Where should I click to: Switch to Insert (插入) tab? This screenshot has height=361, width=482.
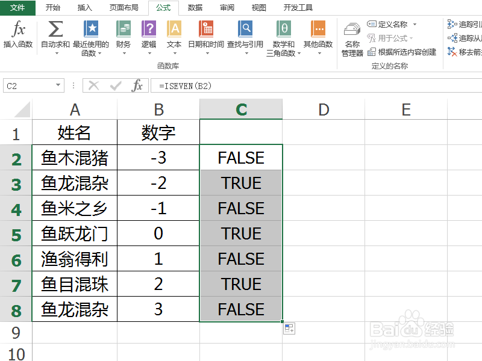pos(85,8)
